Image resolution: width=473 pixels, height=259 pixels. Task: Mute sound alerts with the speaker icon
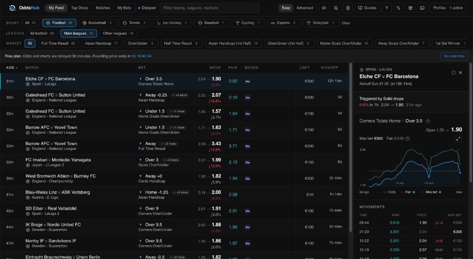click(x=324, y=8)
